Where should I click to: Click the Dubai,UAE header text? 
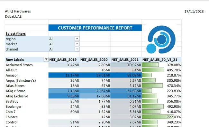[13, 16]
